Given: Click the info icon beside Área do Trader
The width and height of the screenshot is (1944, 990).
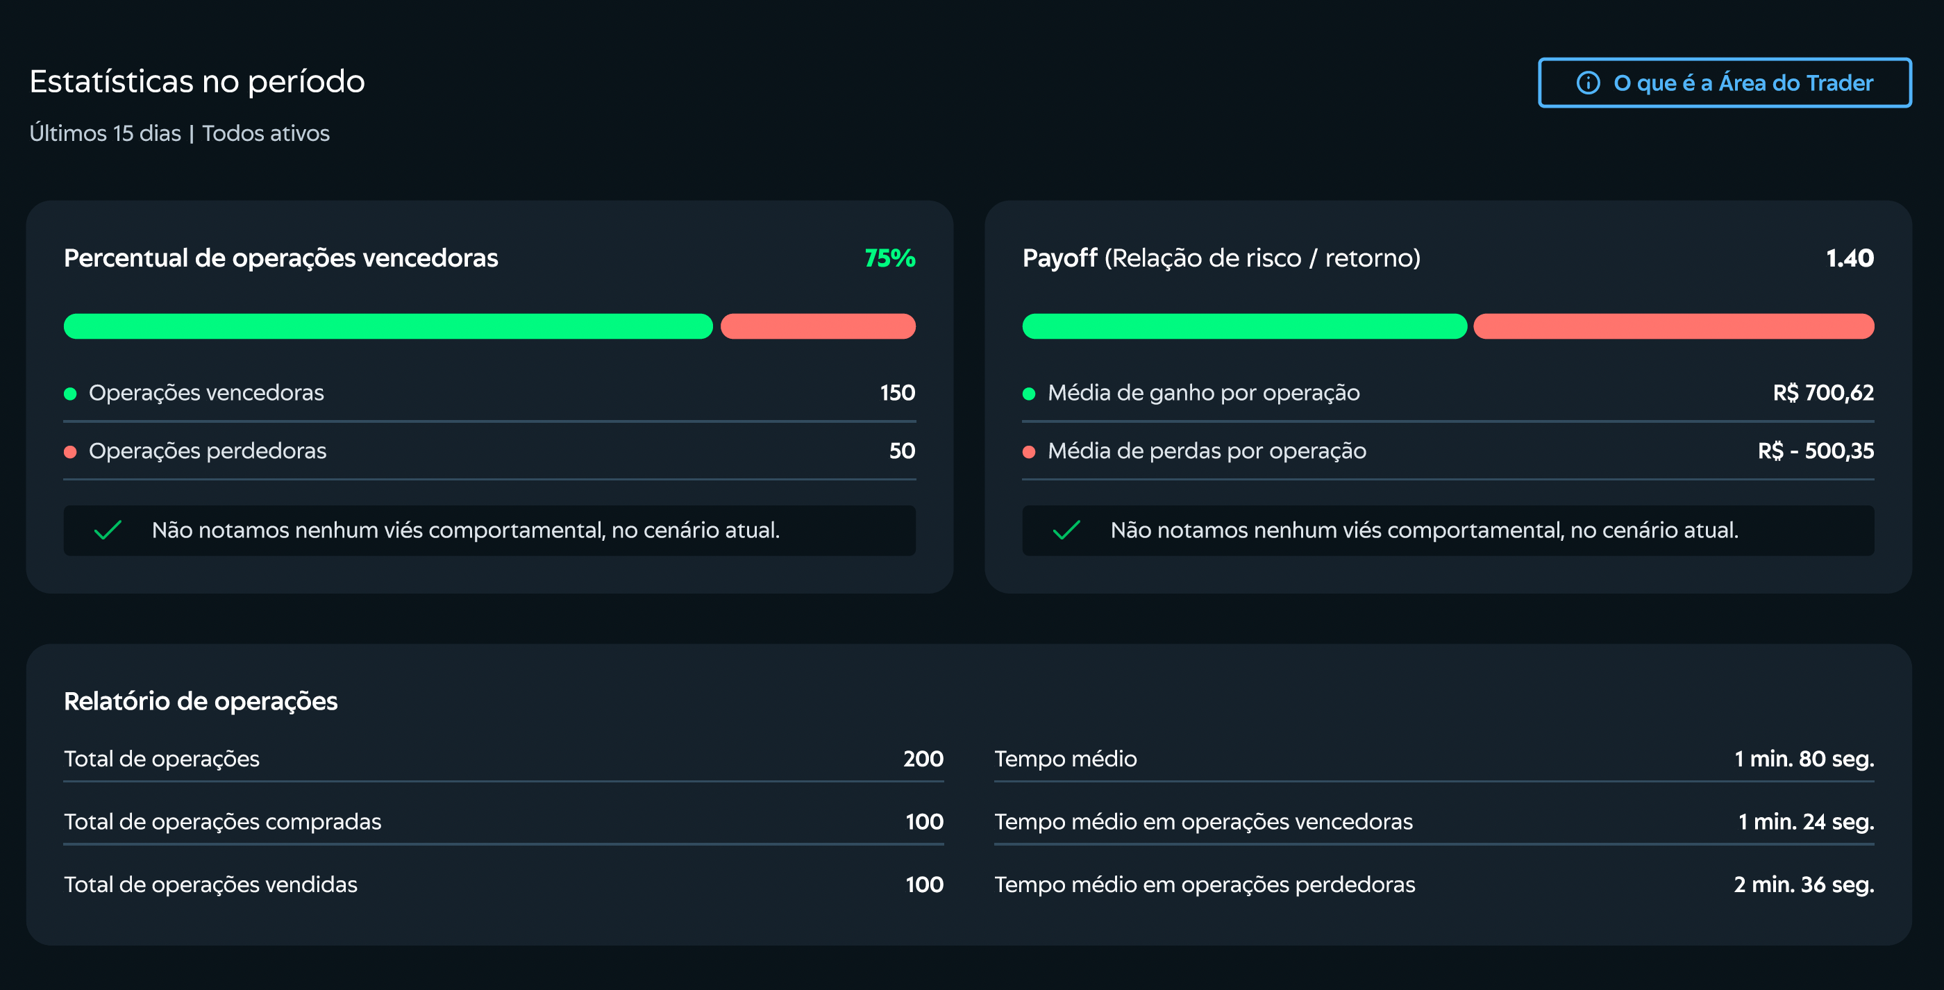Looking at the screenshot, I should pyautogui.click(x=1588, y=83).
